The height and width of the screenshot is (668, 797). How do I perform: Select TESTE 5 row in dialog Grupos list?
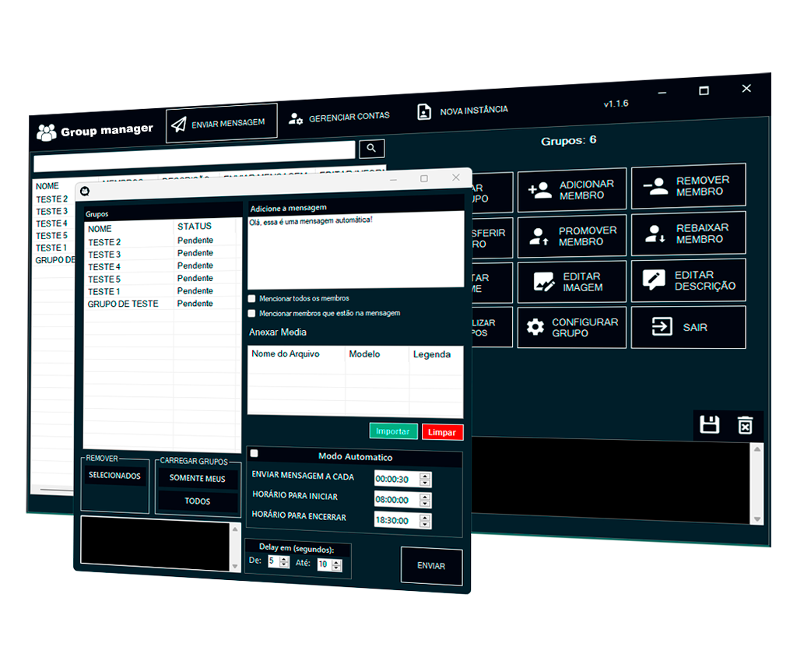[x=161, y=279]
